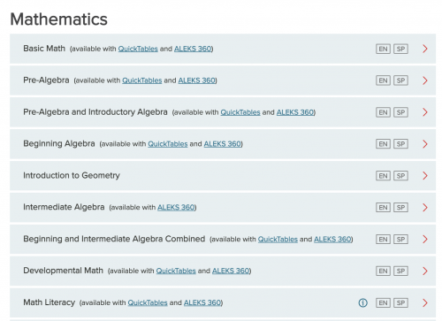
Task: Expand the Basic Math row arrow
Action: (x=425, y=49)
